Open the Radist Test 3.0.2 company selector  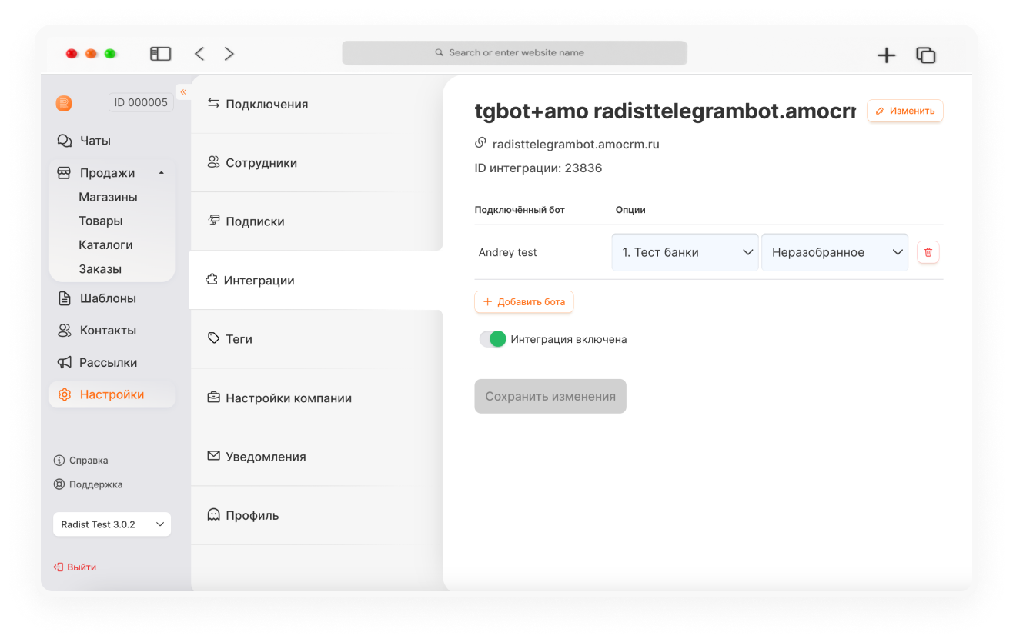pos(112,524)
